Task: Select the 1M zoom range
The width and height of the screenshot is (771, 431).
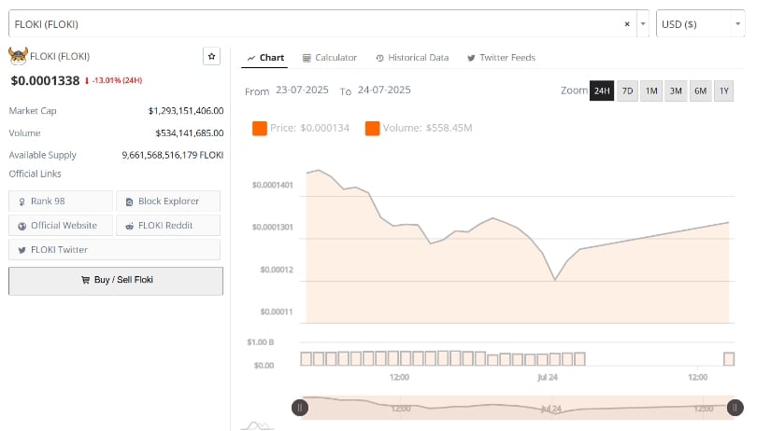Action: [x=651, y=90]
